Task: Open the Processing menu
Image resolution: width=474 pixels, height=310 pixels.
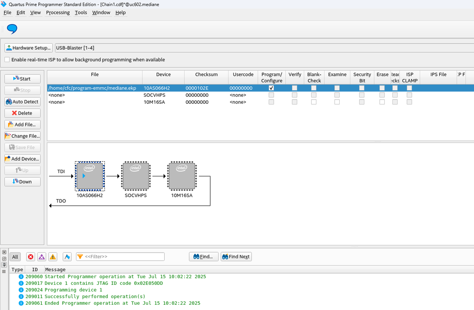Action: pyautogui.click(x=58, y=13)
